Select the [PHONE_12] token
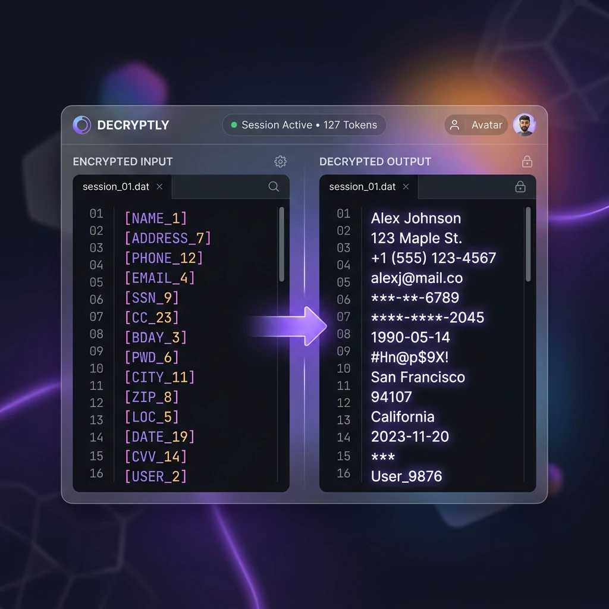The width and height of the screenshot is (609, 609). [164, 258]
